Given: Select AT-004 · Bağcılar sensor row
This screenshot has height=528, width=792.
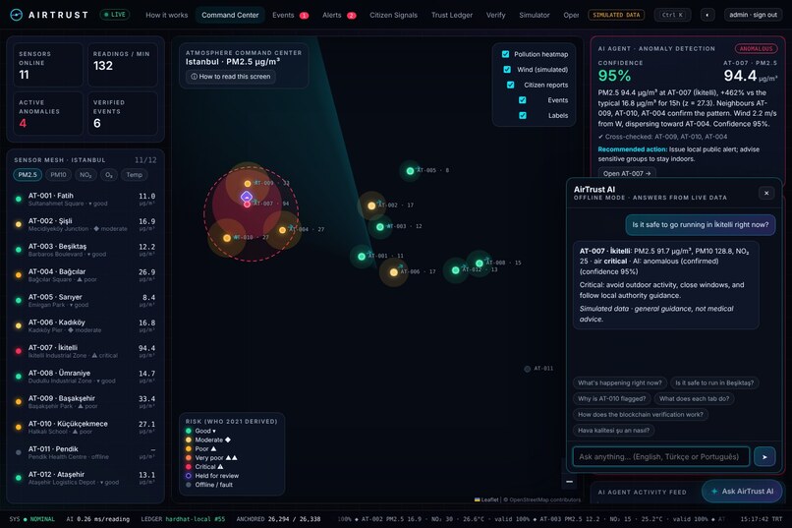Looking at the screenshot, I should click(85, 275).
